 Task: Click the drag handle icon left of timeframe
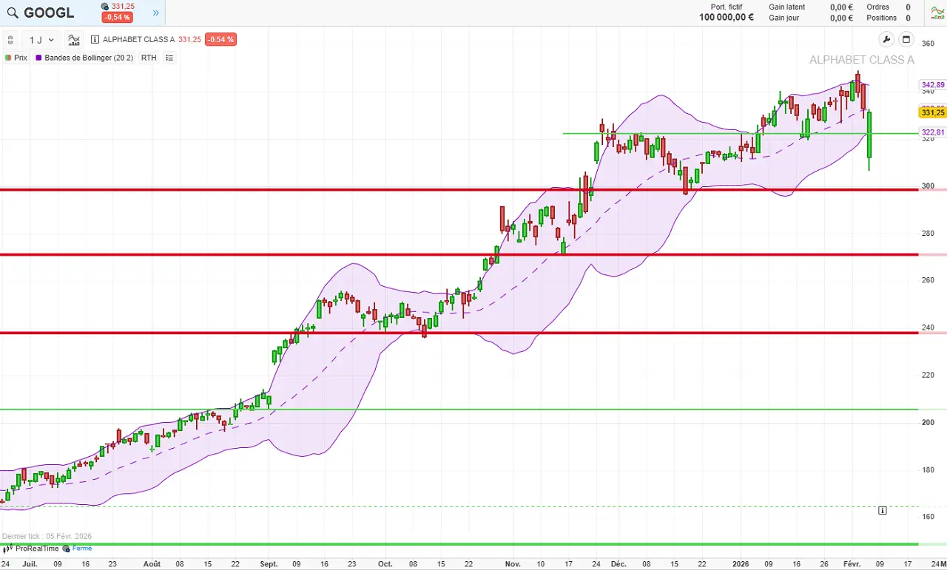10,40
